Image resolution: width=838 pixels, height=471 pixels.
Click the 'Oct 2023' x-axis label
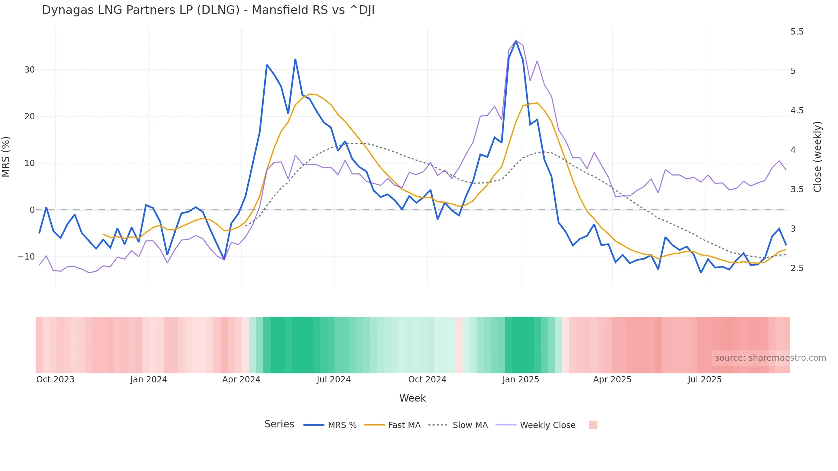coord(56,380)
